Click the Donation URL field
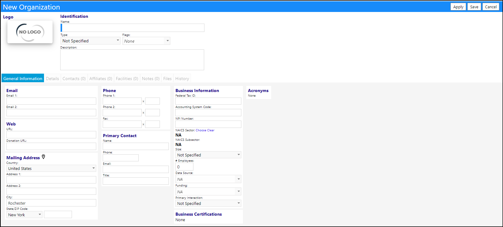Image resolution: width=503 pixels, height=227 pixels. [x=51, y=146]
